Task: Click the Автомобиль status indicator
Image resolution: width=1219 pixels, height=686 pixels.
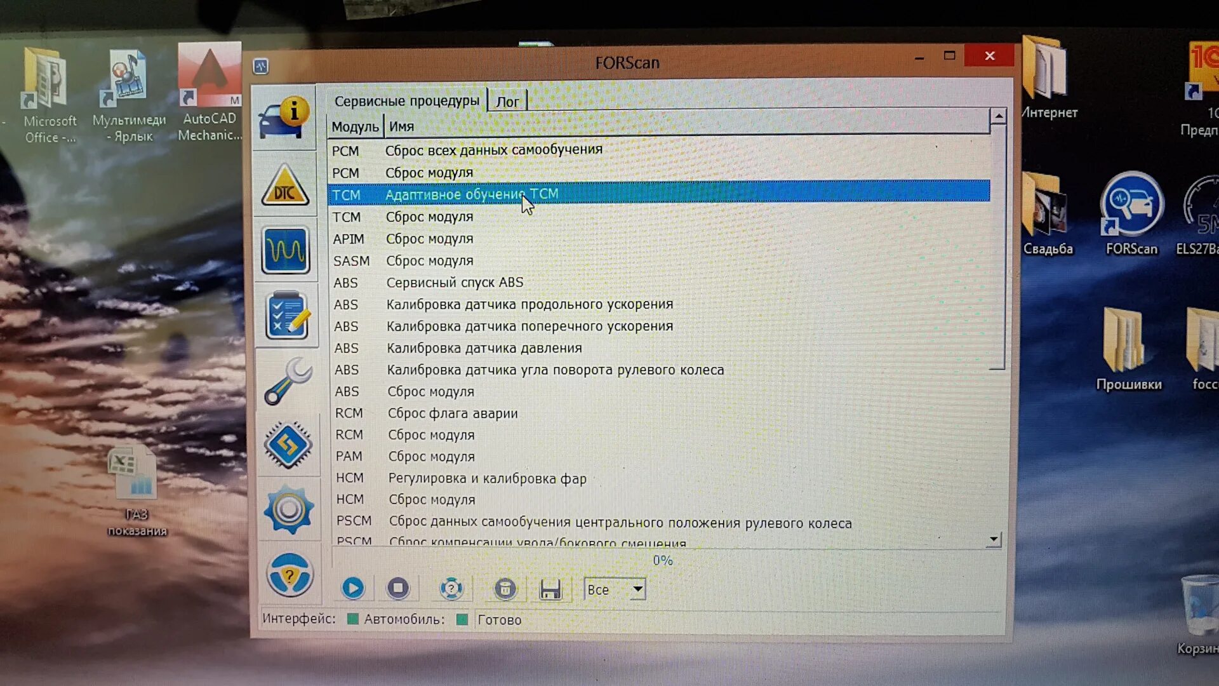Action: pyautogui.click(x=462, y=619)
